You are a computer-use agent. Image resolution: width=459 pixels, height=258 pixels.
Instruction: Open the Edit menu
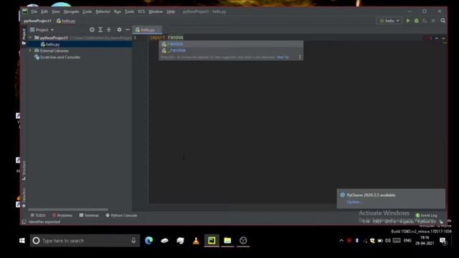44,11
